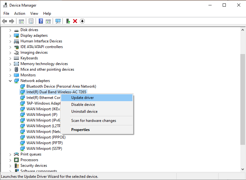Click the Forward arrow toolbar icon
246x180 pixels.
pyautogui.click(x=12, y=21)
